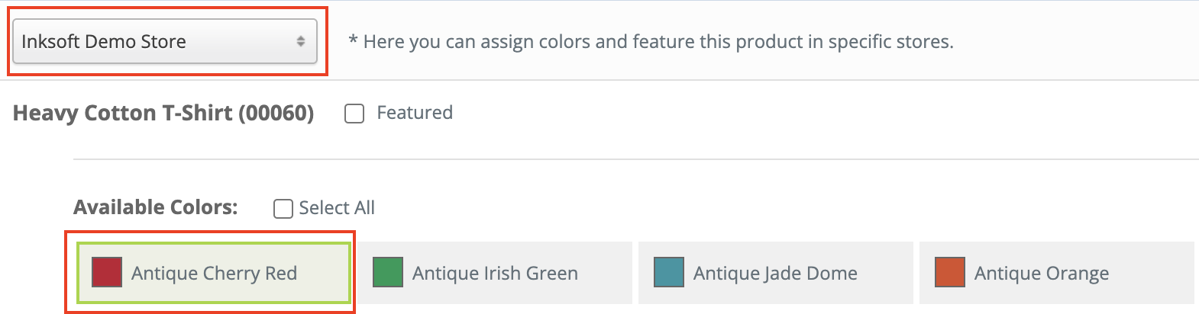Image resolution: width=1199 pixels, height=314 pixels.
Task: Deselect the 'Antique Cherry Red' color name
Action: [x=214, y=273]
